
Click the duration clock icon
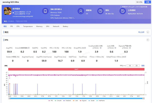[101, 11]
